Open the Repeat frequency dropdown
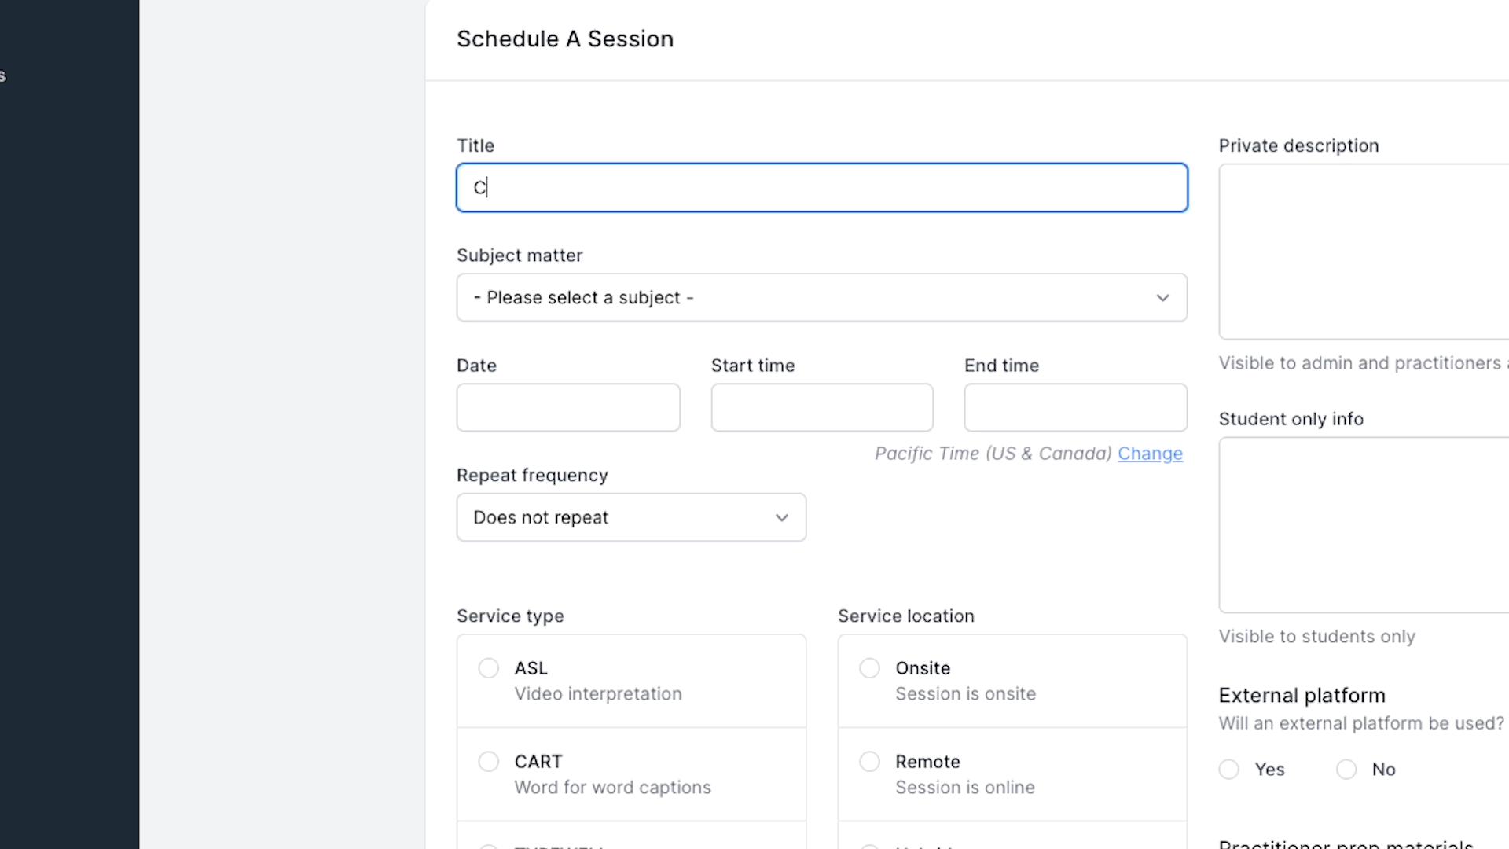 [631, 517]
